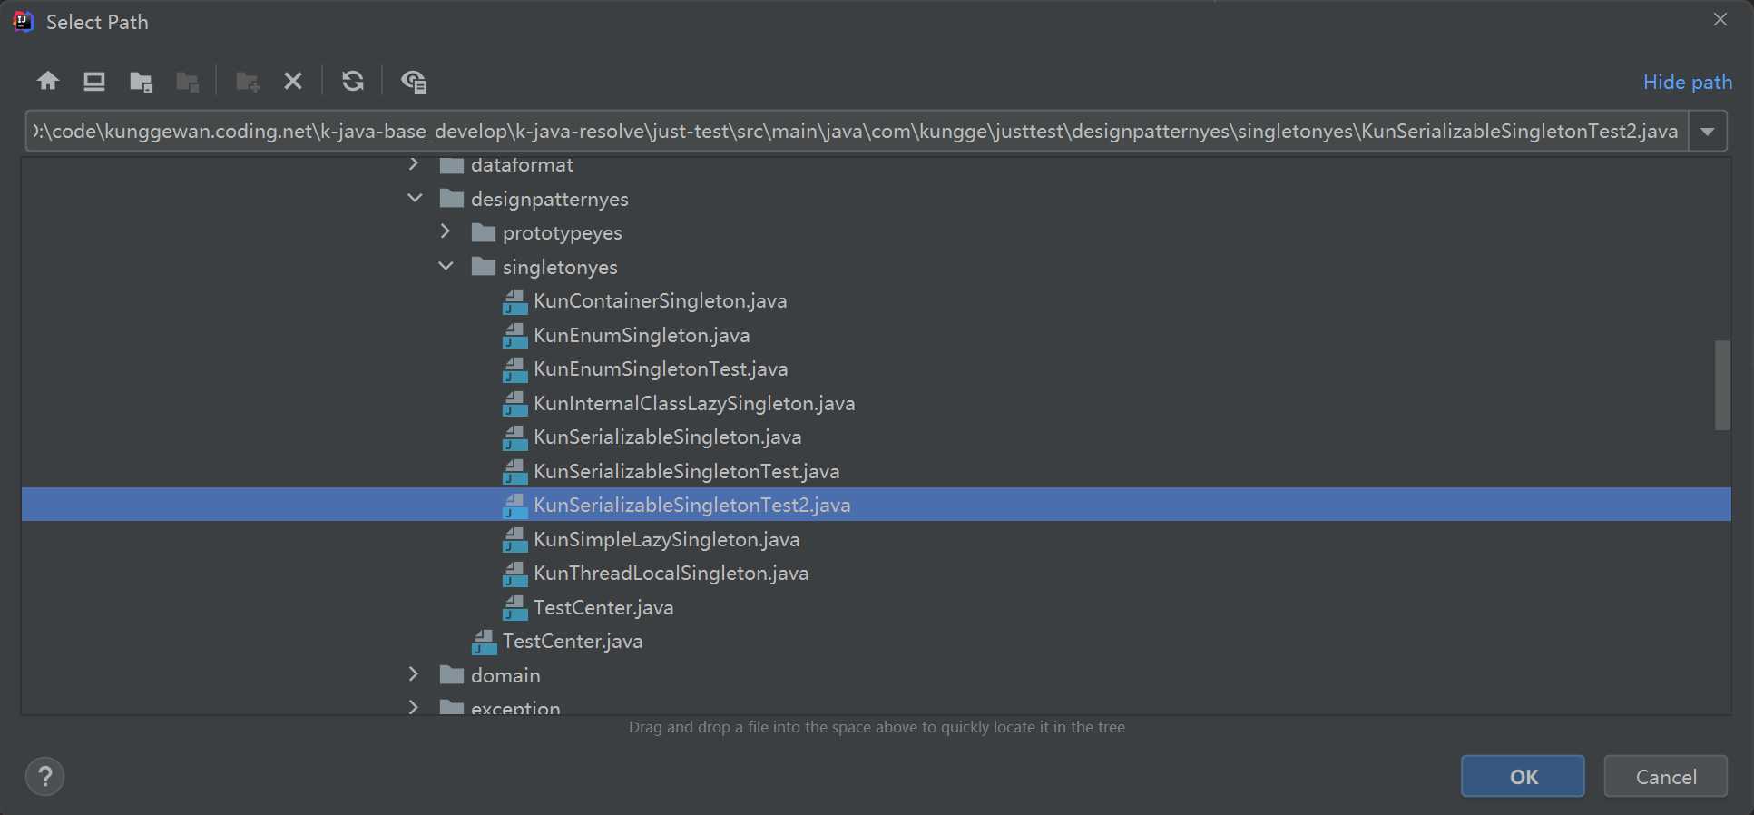Screen dimensions: 1754x815
Task: Jump to the Desktop directory
Action: [x=94, y=82]
